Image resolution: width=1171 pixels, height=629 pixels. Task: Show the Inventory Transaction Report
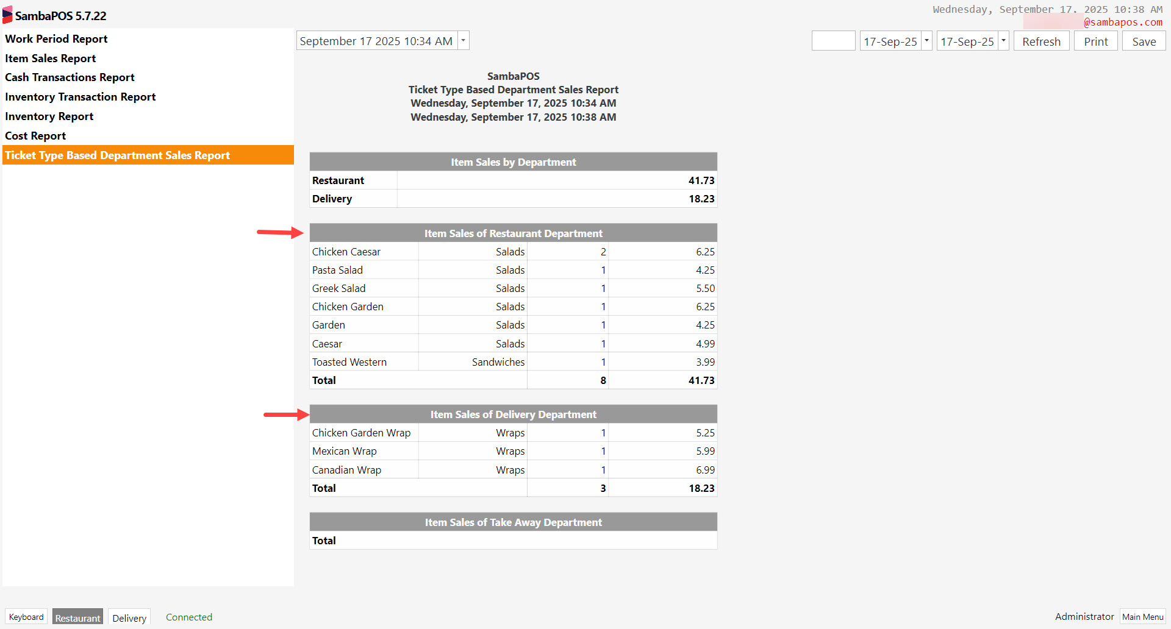tap(80, 97)
